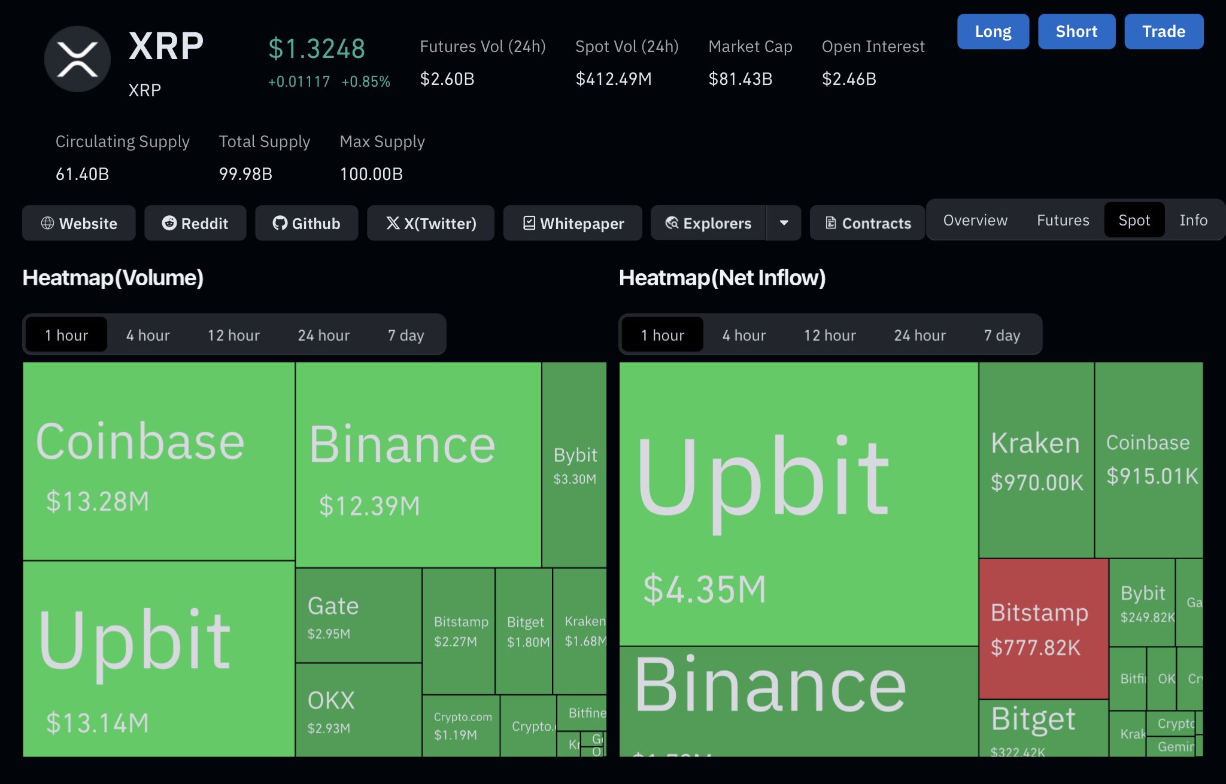Image resolution: width=1226 pixels, height=784 pixels.
Task: Click the Contracts file icon
Action: (x=831, y=223)
